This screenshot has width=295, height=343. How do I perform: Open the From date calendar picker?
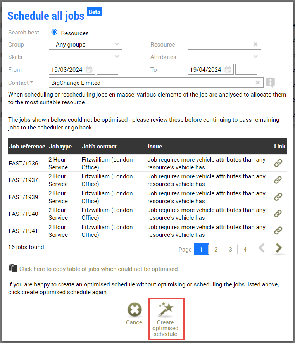tap(90, 70)
